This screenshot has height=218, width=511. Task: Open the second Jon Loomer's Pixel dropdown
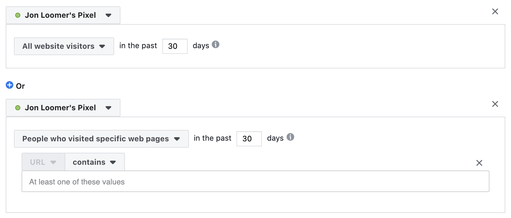pos(63,108)
